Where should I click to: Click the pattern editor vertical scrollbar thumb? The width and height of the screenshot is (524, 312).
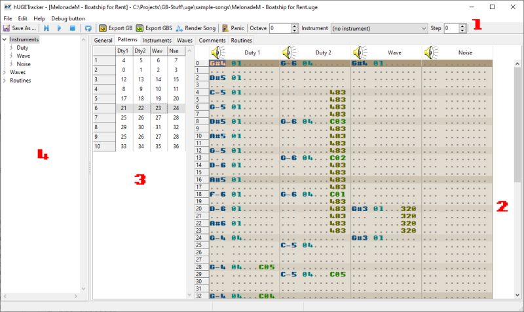tap(517, 125)
